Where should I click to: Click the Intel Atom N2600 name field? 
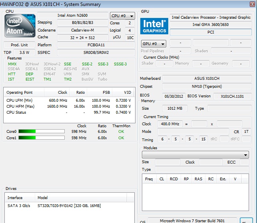click(x=73, y=16)
